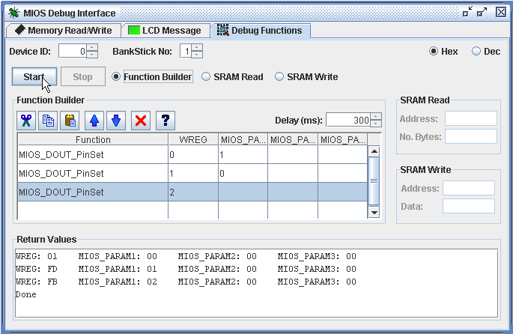Click return line starting WREG: 01
The height and width of the screenshot is (334, 513).
(186, 256)
